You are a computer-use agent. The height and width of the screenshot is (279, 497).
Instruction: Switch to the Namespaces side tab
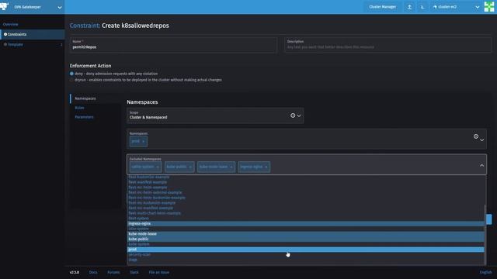85,98
